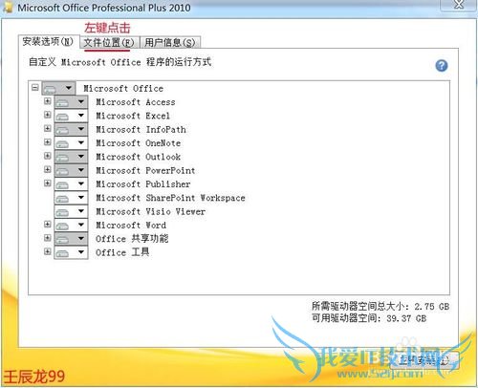478x388 pixels.
Task: Select the Microsoft Outlook tree item
Action: click(139, 157)
